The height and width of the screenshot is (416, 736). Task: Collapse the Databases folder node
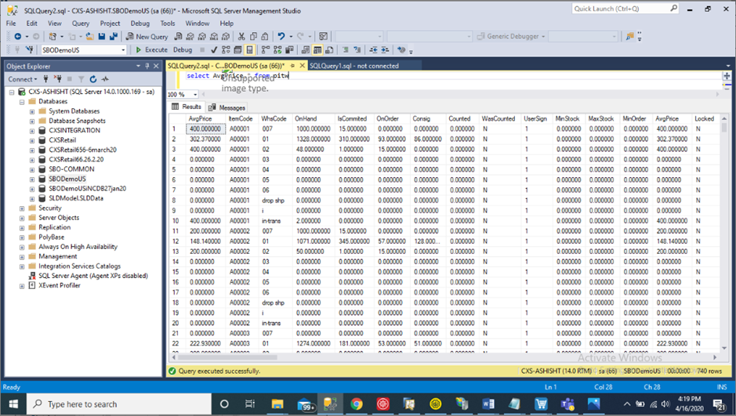[x=22, y=102]
